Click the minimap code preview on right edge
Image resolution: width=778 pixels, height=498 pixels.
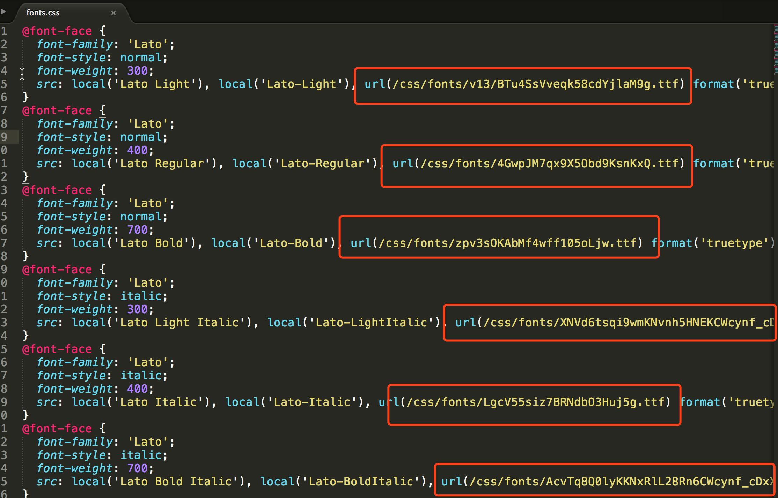coord(775,49)
